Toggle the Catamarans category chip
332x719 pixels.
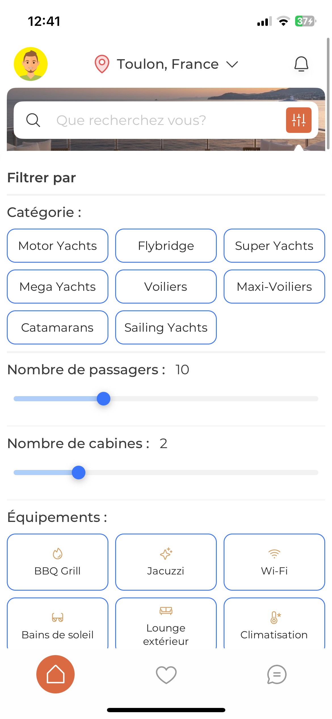58,327
